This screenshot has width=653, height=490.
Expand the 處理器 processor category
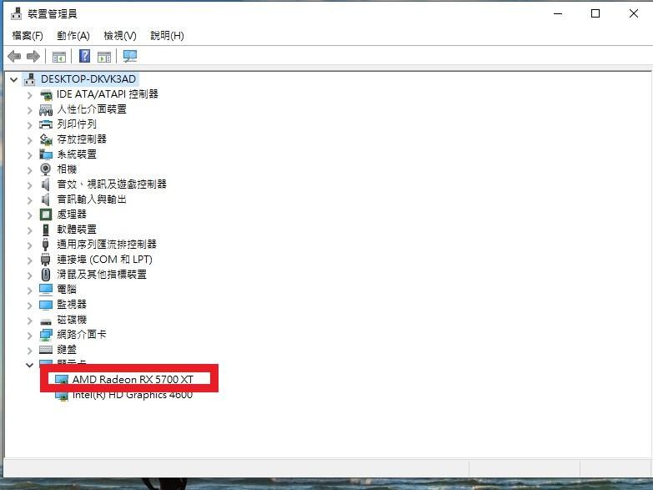(29, 215)
